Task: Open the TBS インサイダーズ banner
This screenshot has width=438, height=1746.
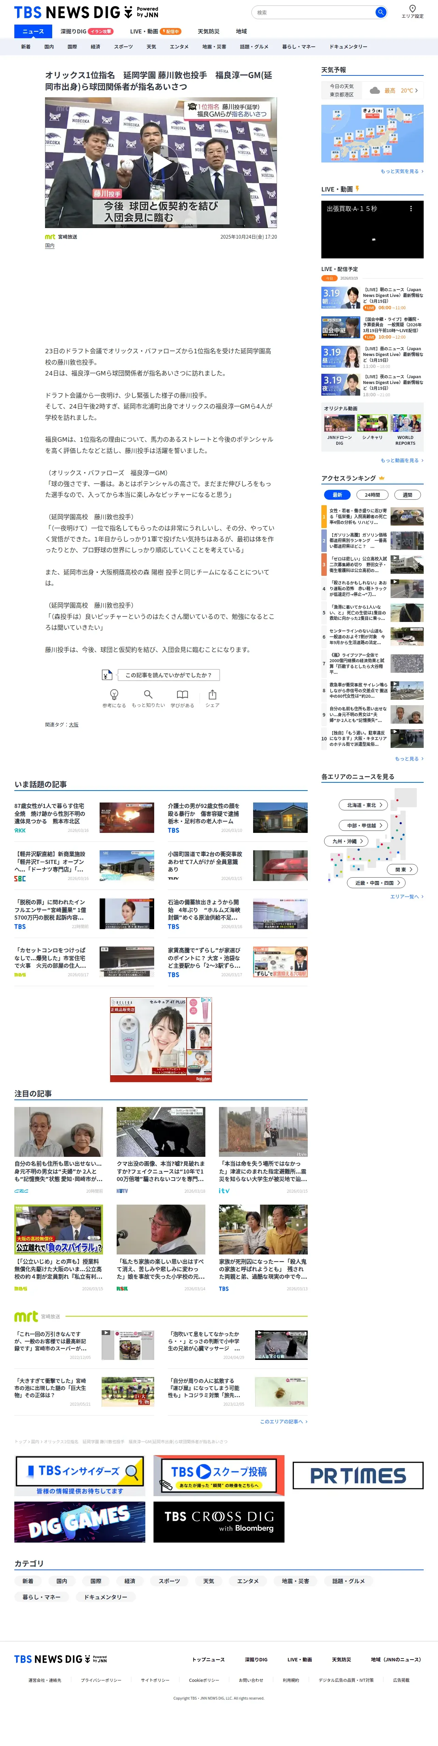Action: click(x=80, y=1476)
